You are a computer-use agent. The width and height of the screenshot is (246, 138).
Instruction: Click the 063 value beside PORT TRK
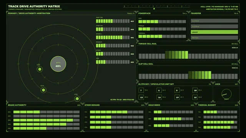pos(132,21)
